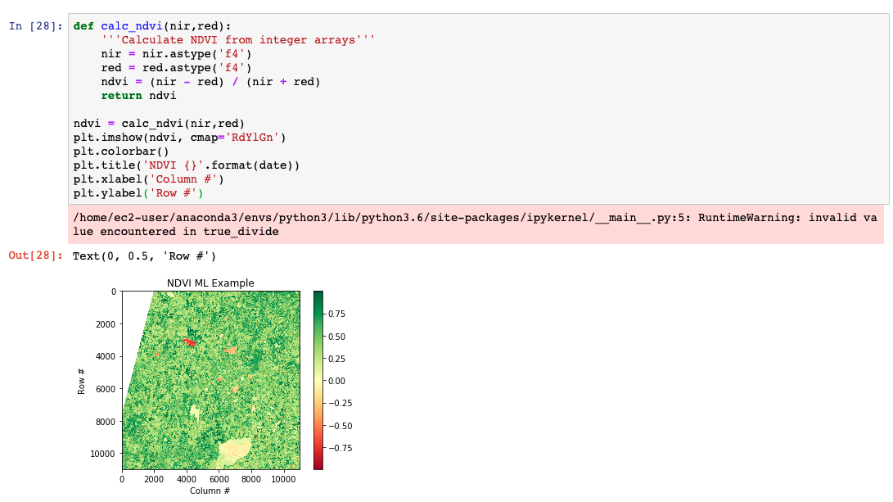Click the red-to-green colorbar beside the plot
The height and width of the screenshot is (502, 893).
click(x=318, y=380)
